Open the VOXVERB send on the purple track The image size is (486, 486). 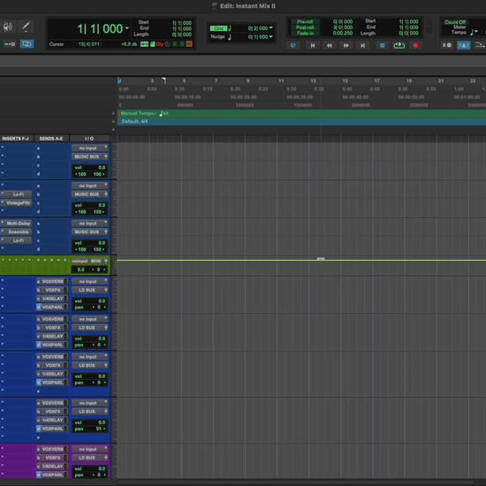click(52, 449)
